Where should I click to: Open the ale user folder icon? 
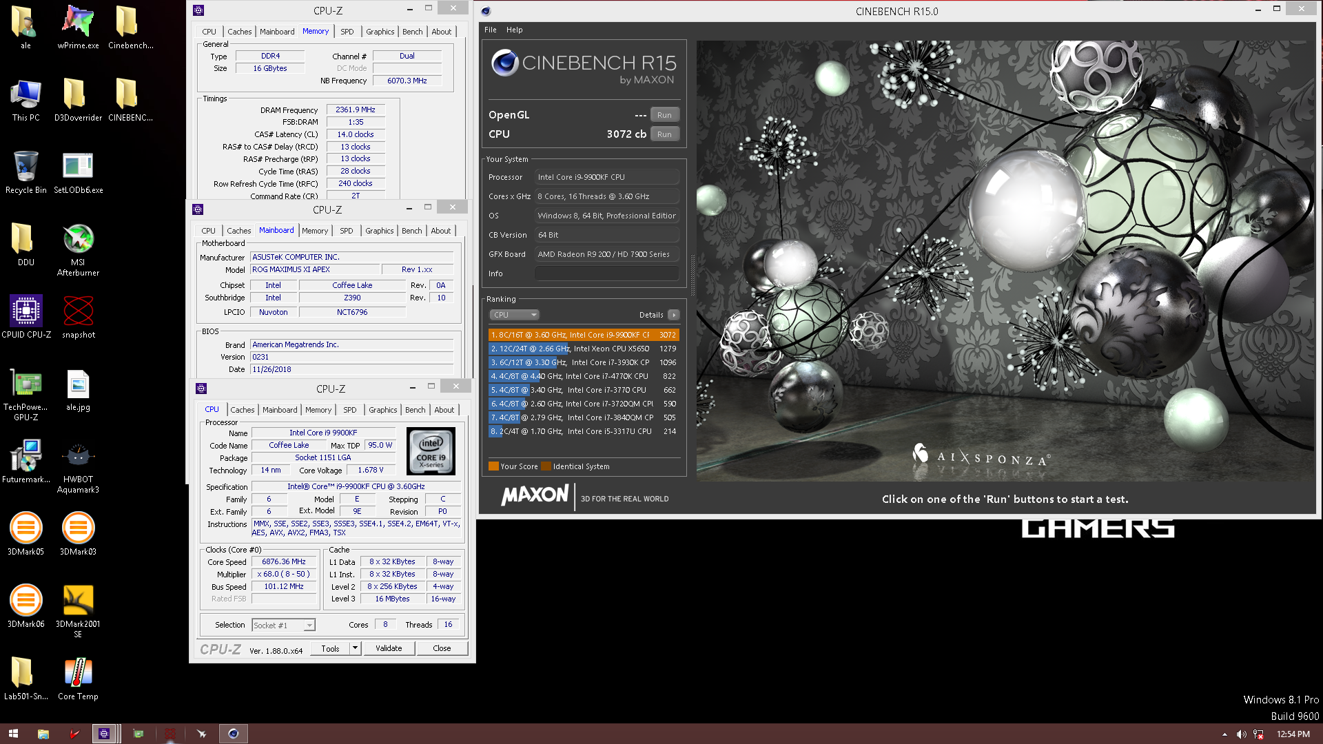[25, 28]
